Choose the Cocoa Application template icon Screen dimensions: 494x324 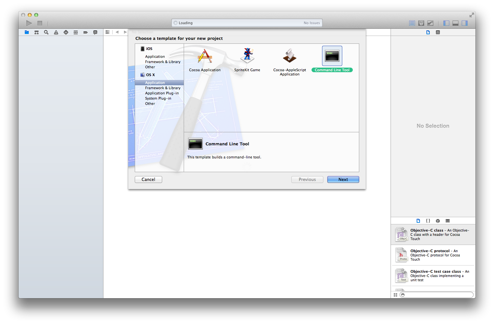coord(205,56)
